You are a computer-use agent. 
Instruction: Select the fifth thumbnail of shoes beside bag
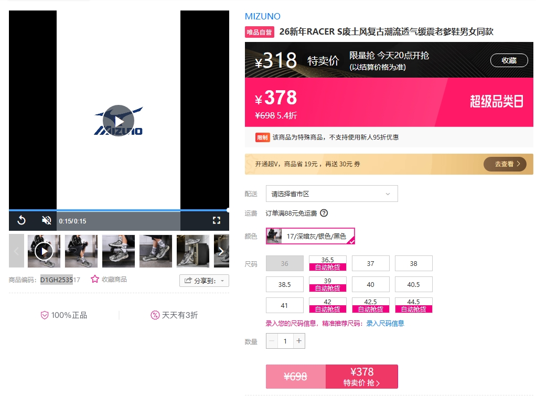[193, 251]
